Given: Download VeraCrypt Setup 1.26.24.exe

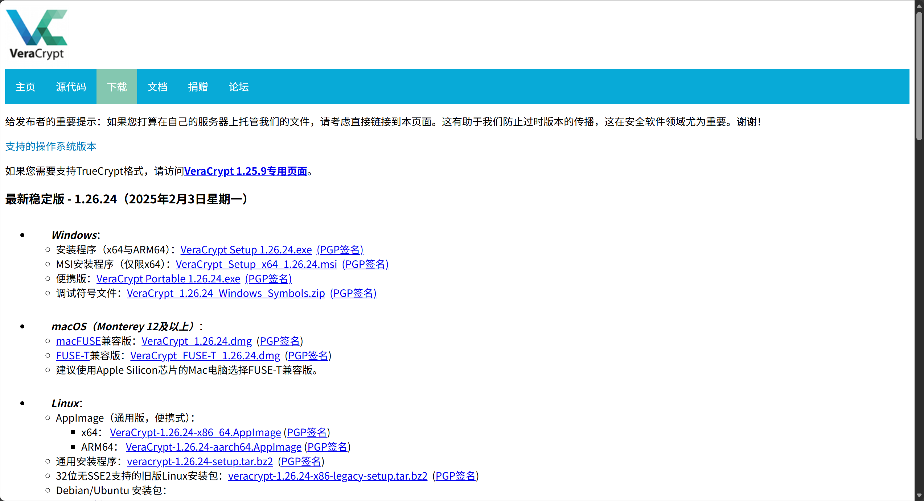Looking at the screenshot, I should pos(246,250).
